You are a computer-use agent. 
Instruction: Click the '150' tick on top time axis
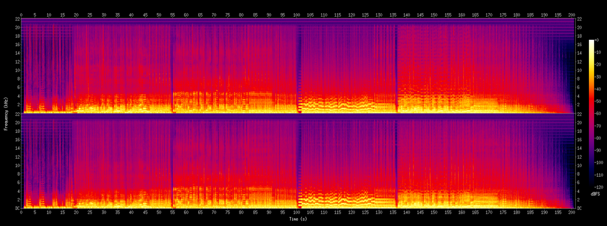point(434,15)
